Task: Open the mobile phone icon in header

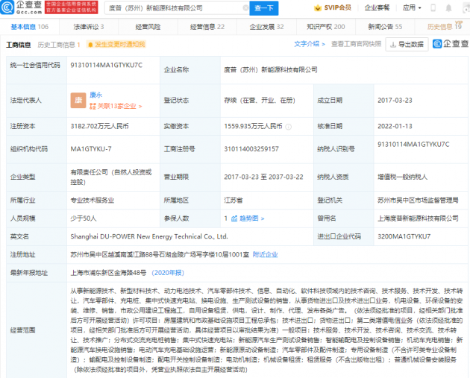Action: point(433,7)
